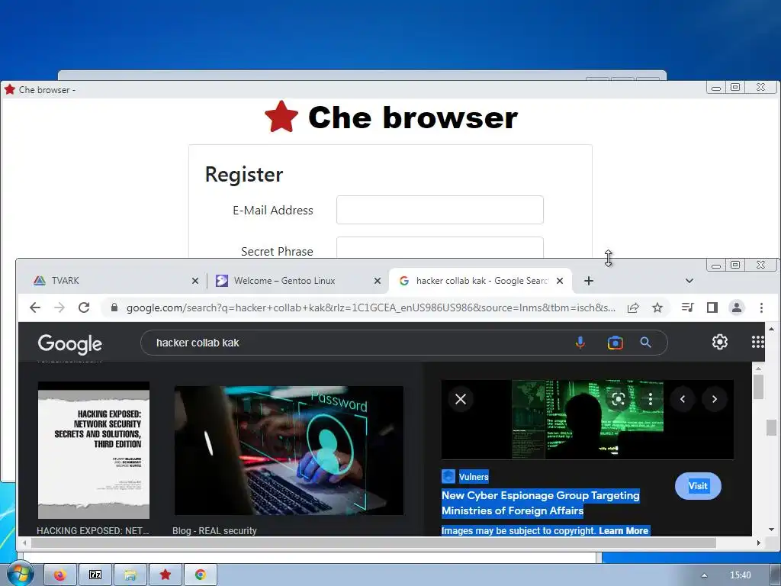Viewport: 781px width, 586px height.
Task: Click the scroll right arrow at bottom
Action: [x=759, y=543]
